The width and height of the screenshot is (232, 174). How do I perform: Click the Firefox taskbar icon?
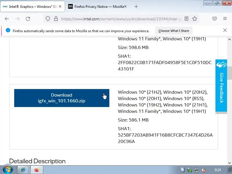coord(37,170)
